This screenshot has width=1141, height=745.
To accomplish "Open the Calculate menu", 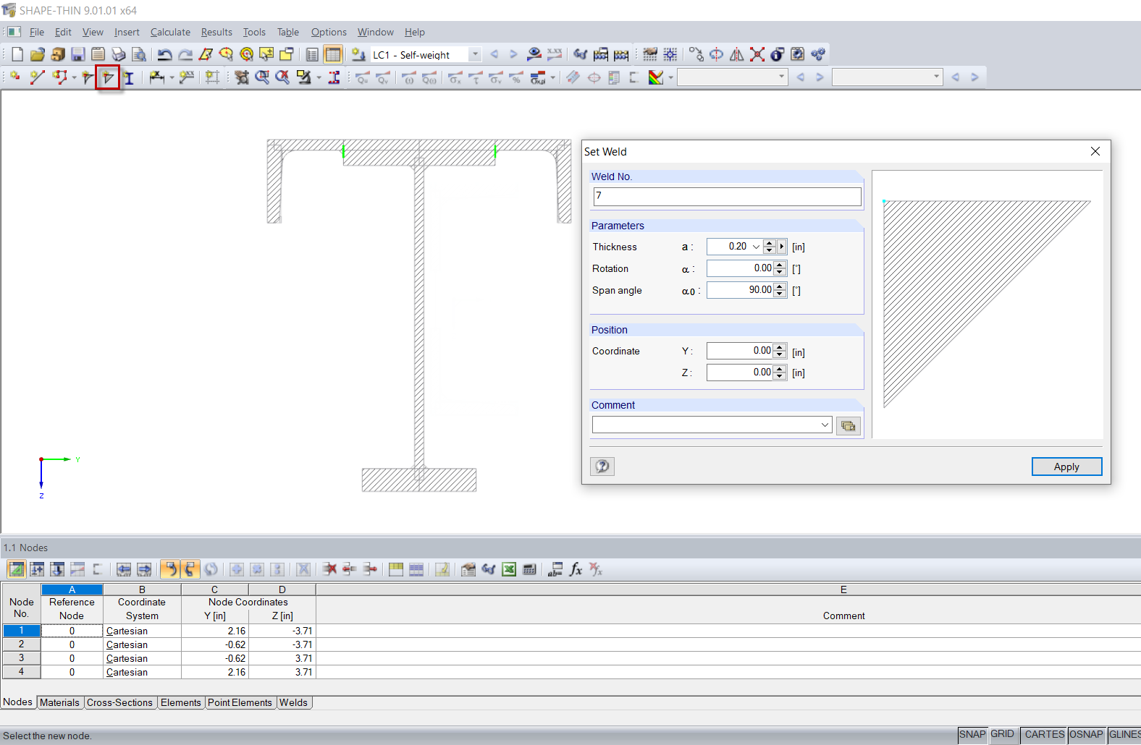I will point(170,32).
